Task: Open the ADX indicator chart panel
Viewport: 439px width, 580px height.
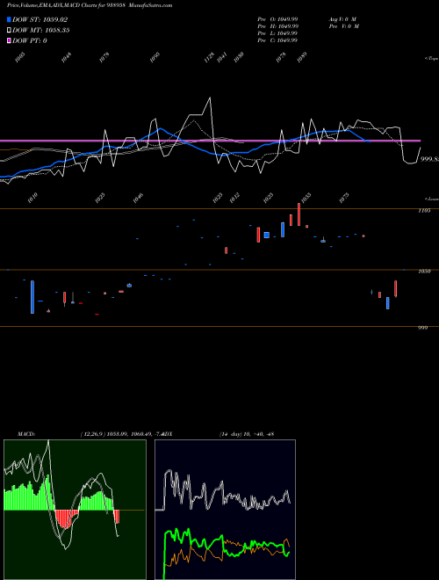Action: [225, 510]
